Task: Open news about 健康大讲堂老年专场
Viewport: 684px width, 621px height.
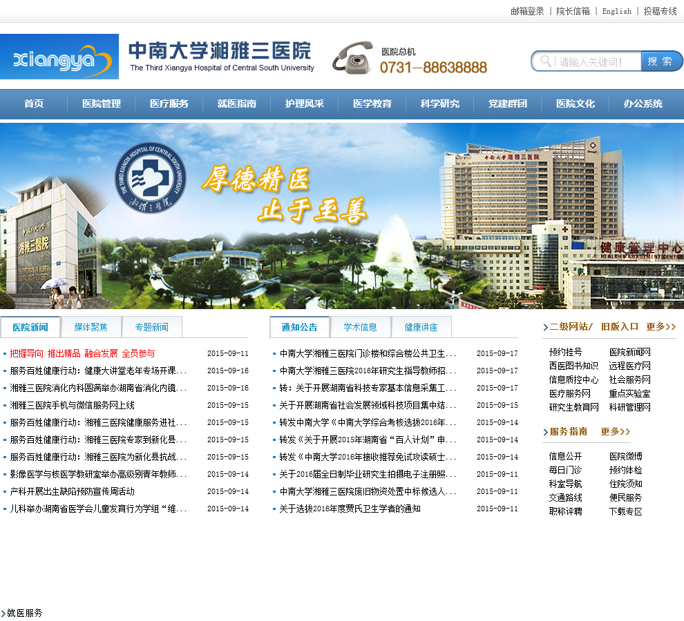Action: click(98, 371)
